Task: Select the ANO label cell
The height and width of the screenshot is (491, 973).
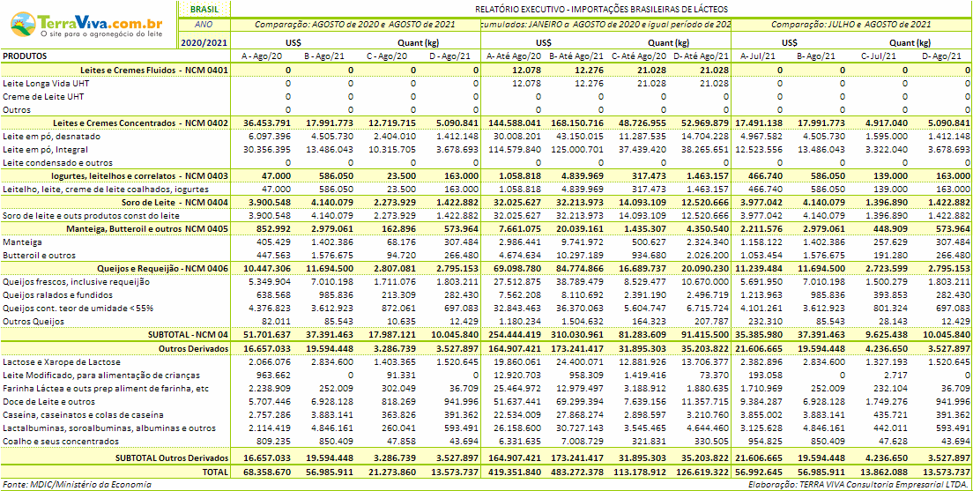Action: [x=204, y=25]
